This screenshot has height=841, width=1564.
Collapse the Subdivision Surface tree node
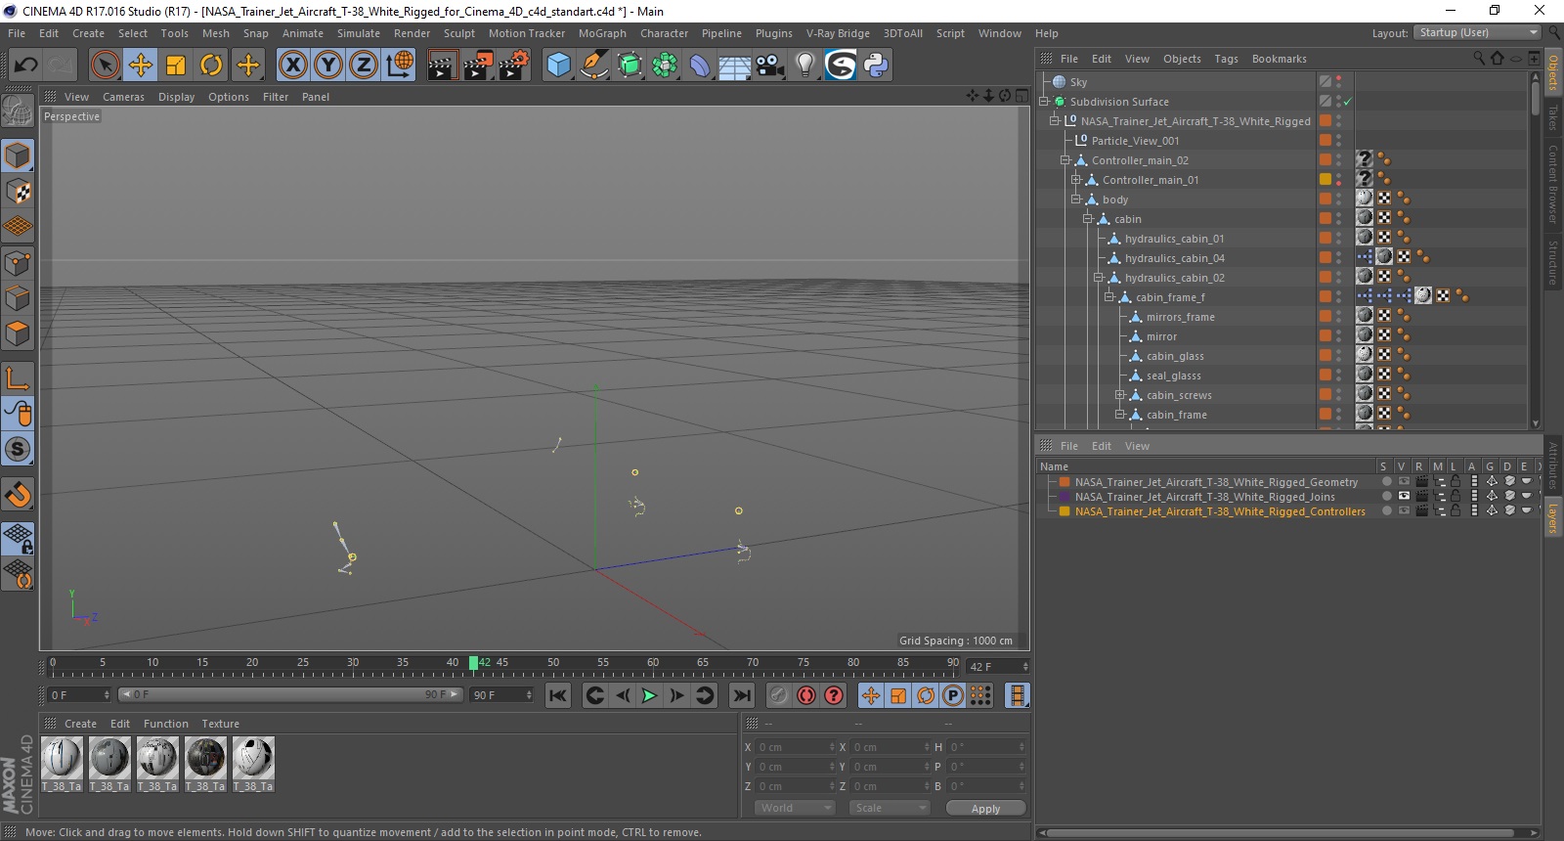pyautogui.click(x=1044, y=102)
